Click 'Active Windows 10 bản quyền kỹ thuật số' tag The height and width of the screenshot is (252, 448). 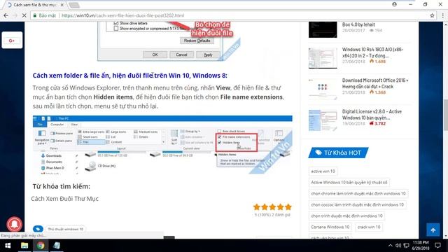349,182
